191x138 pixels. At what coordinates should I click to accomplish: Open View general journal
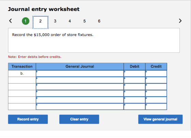(160, 119)
